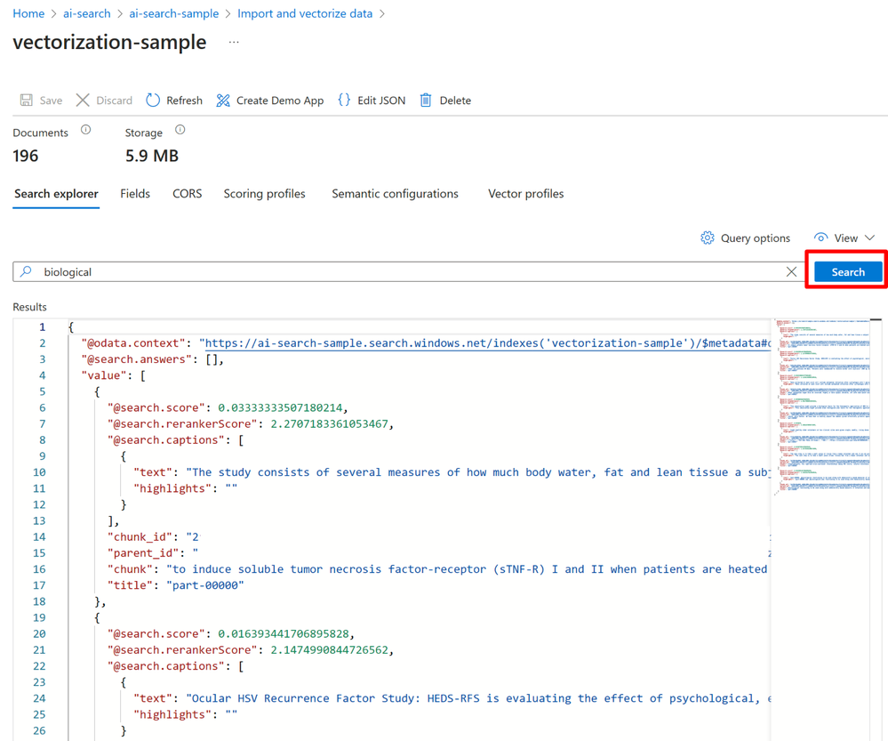This screenshot has height=741, width=888.
Task: Click the "value" key on line 4
Action: coord(104,375)
